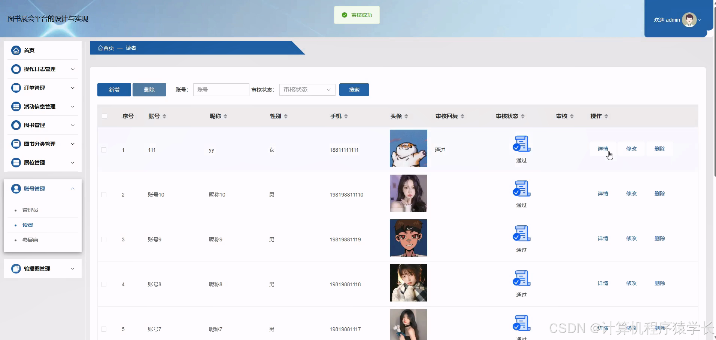Toggle the select-all checkbox in the table header

click(105, 116)
